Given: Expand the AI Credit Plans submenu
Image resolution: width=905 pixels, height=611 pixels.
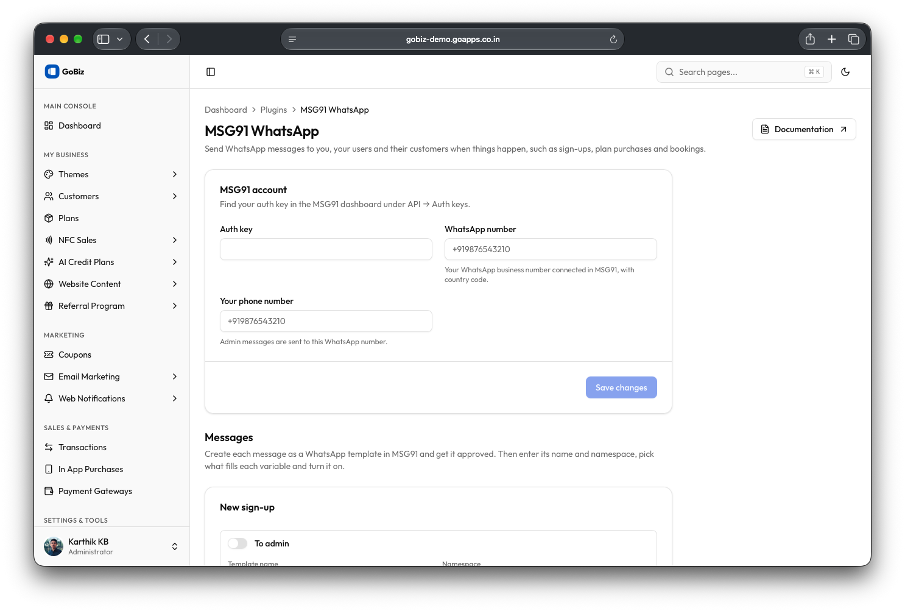Looking at the screenshot, I should tap(175, 262).
